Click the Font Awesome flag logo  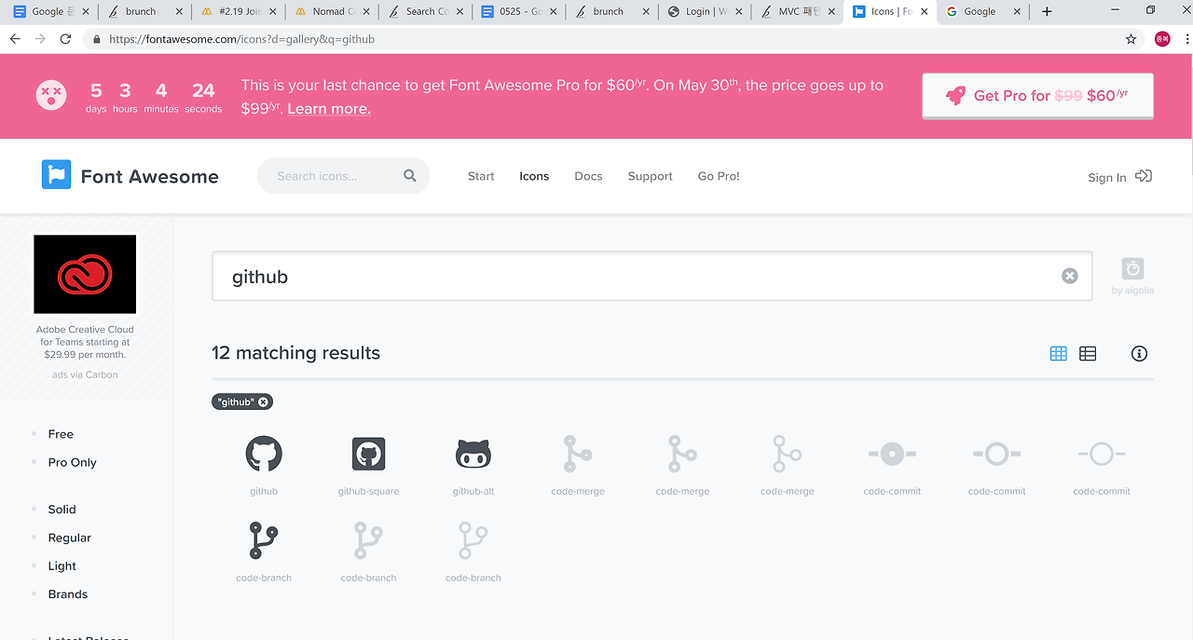56,175
